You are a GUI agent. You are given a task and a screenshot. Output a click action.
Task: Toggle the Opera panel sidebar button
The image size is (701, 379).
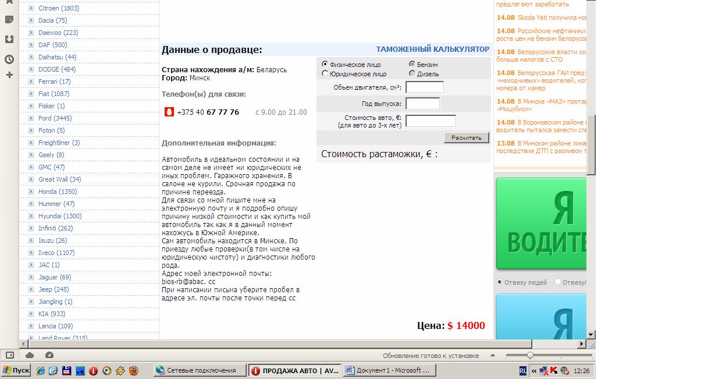click(10, 355)
